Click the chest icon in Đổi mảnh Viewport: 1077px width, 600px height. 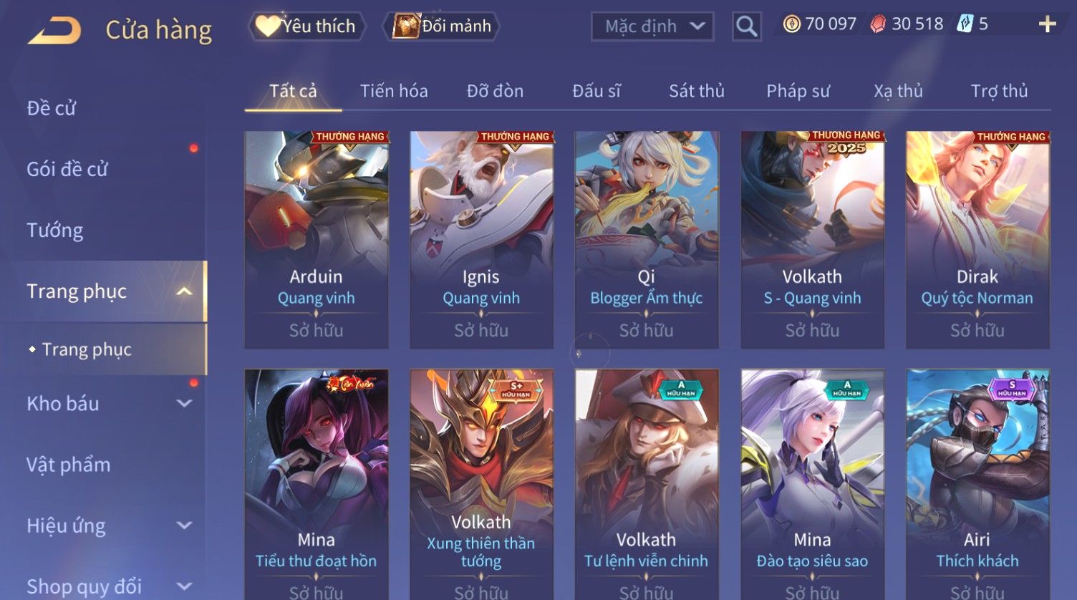406,26
